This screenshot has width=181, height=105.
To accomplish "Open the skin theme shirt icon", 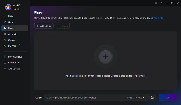I will click(156, 3).
